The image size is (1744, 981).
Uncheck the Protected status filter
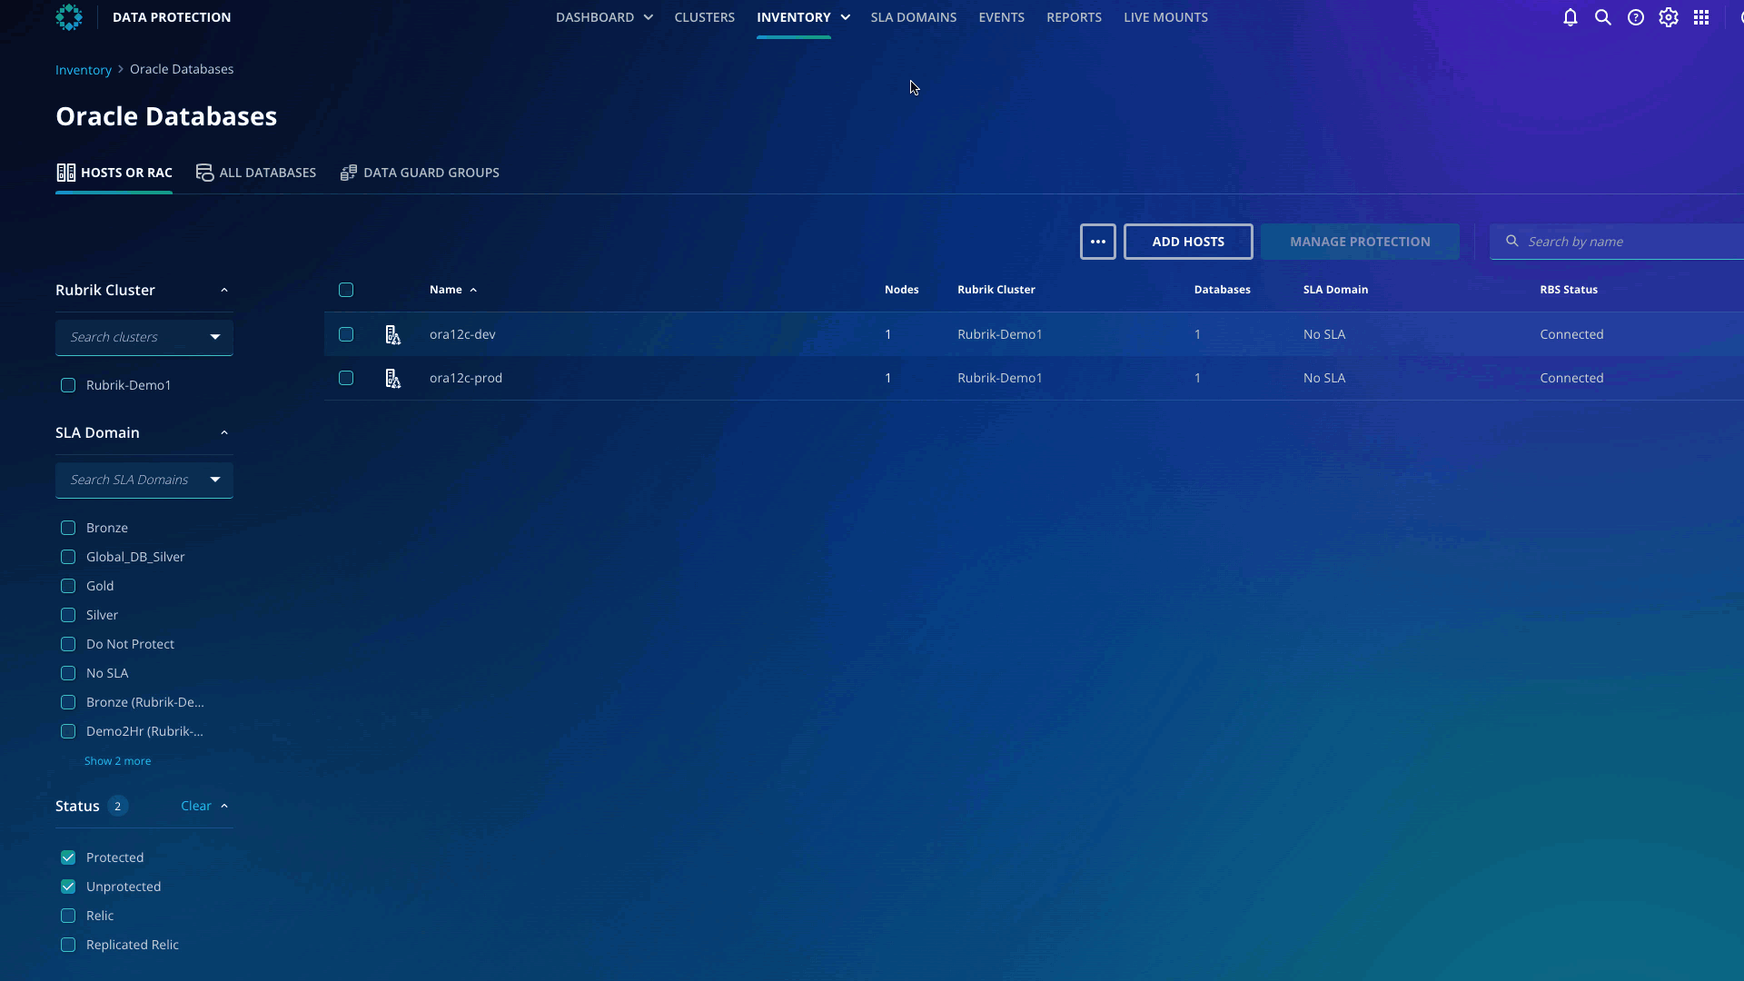68,857
